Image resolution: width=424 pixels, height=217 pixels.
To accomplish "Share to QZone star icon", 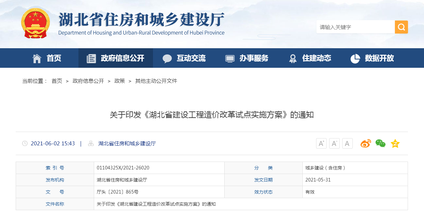I will pyautogui.click(x=395, y=143).
